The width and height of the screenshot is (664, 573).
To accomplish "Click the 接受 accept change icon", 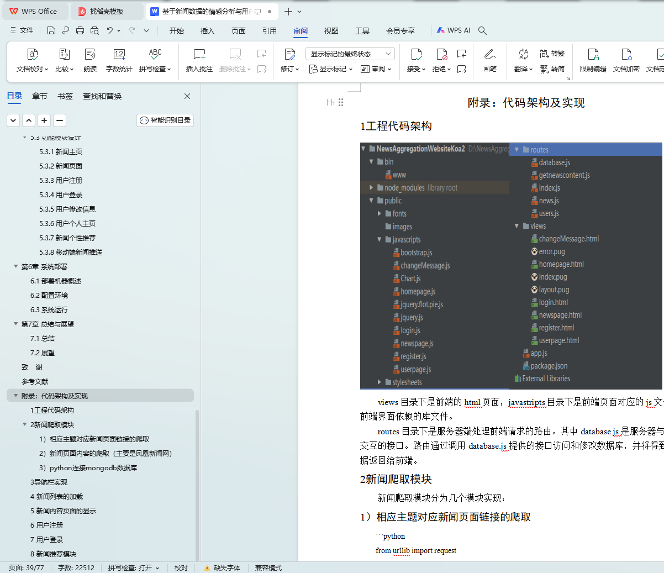I will coord(416,54).
